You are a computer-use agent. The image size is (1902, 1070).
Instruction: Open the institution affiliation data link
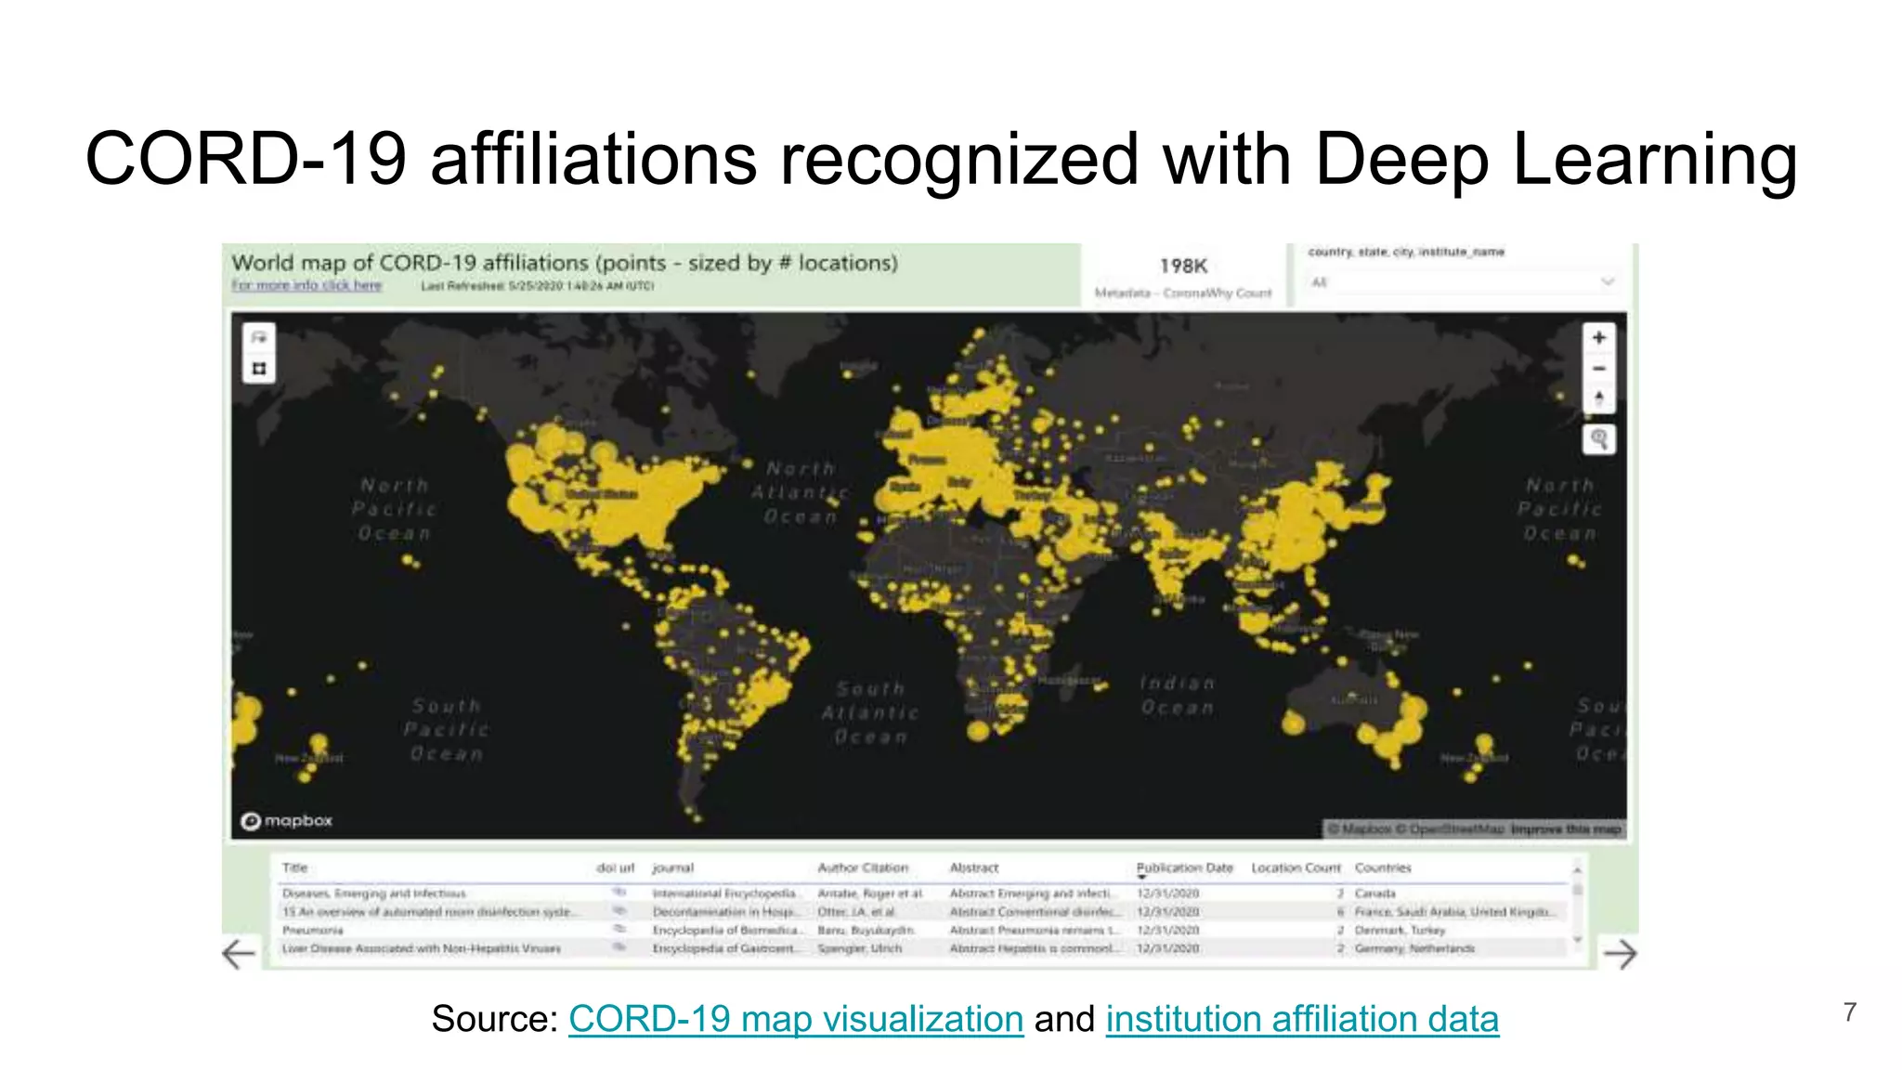(1302, 1019)
